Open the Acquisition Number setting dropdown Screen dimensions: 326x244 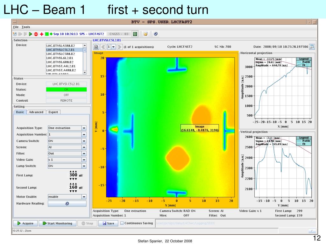(x=84, y=134)
